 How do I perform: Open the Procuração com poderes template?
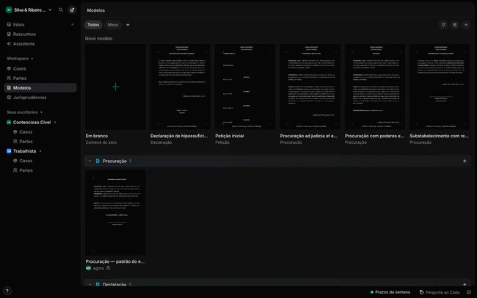tap(375, 87)
